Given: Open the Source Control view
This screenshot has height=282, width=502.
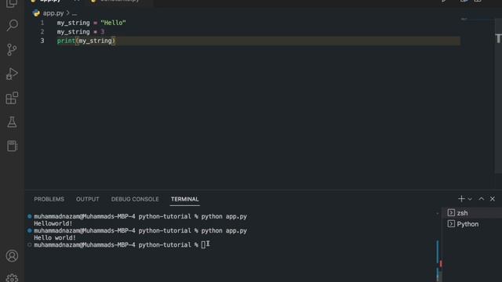Looking at the screenshot, I should [x=13, y=49].
